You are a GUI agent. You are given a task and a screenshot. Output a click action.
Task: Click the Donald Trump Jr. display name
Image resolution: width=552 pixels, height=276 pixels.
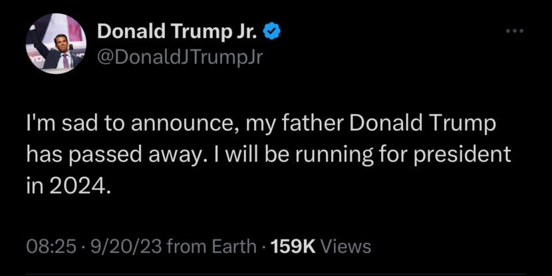(x=178, y=31)
